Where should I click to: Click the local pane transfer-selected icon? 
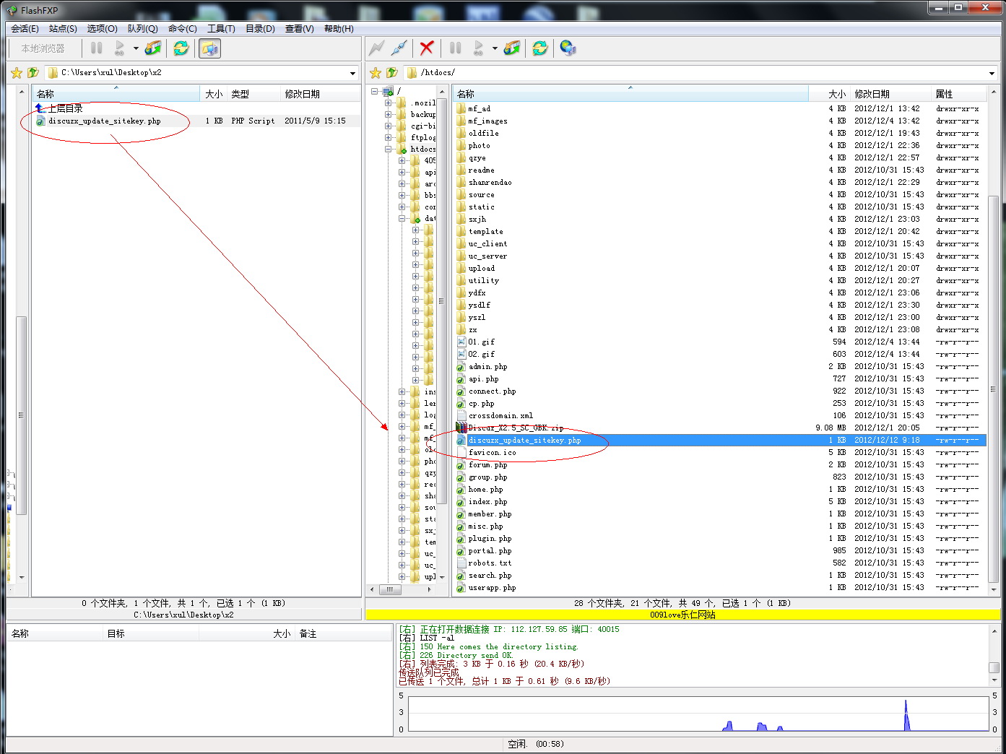coord(153,48)
